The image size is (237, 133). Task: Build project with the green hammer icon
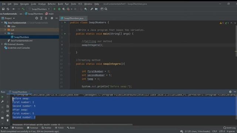23,9
